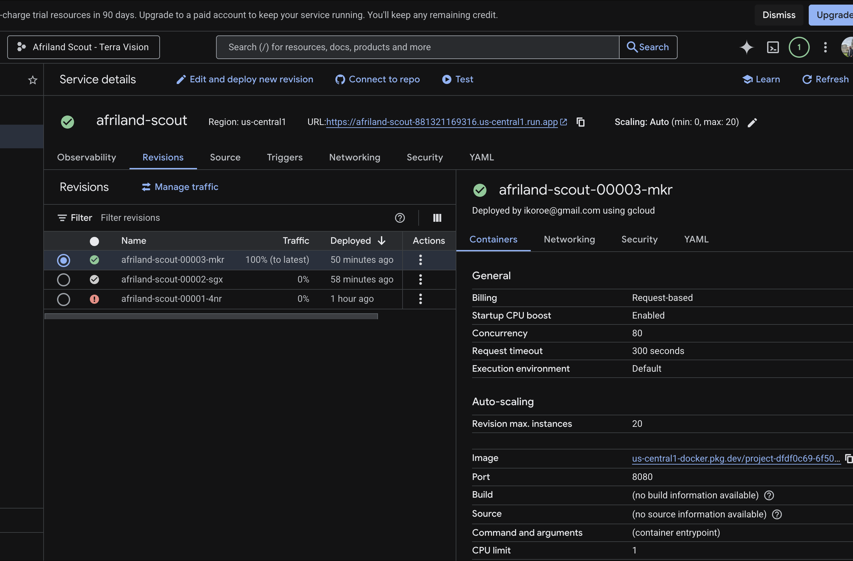Click the Name column header
Screen dimensions: 853x561
tap(134, 241)
